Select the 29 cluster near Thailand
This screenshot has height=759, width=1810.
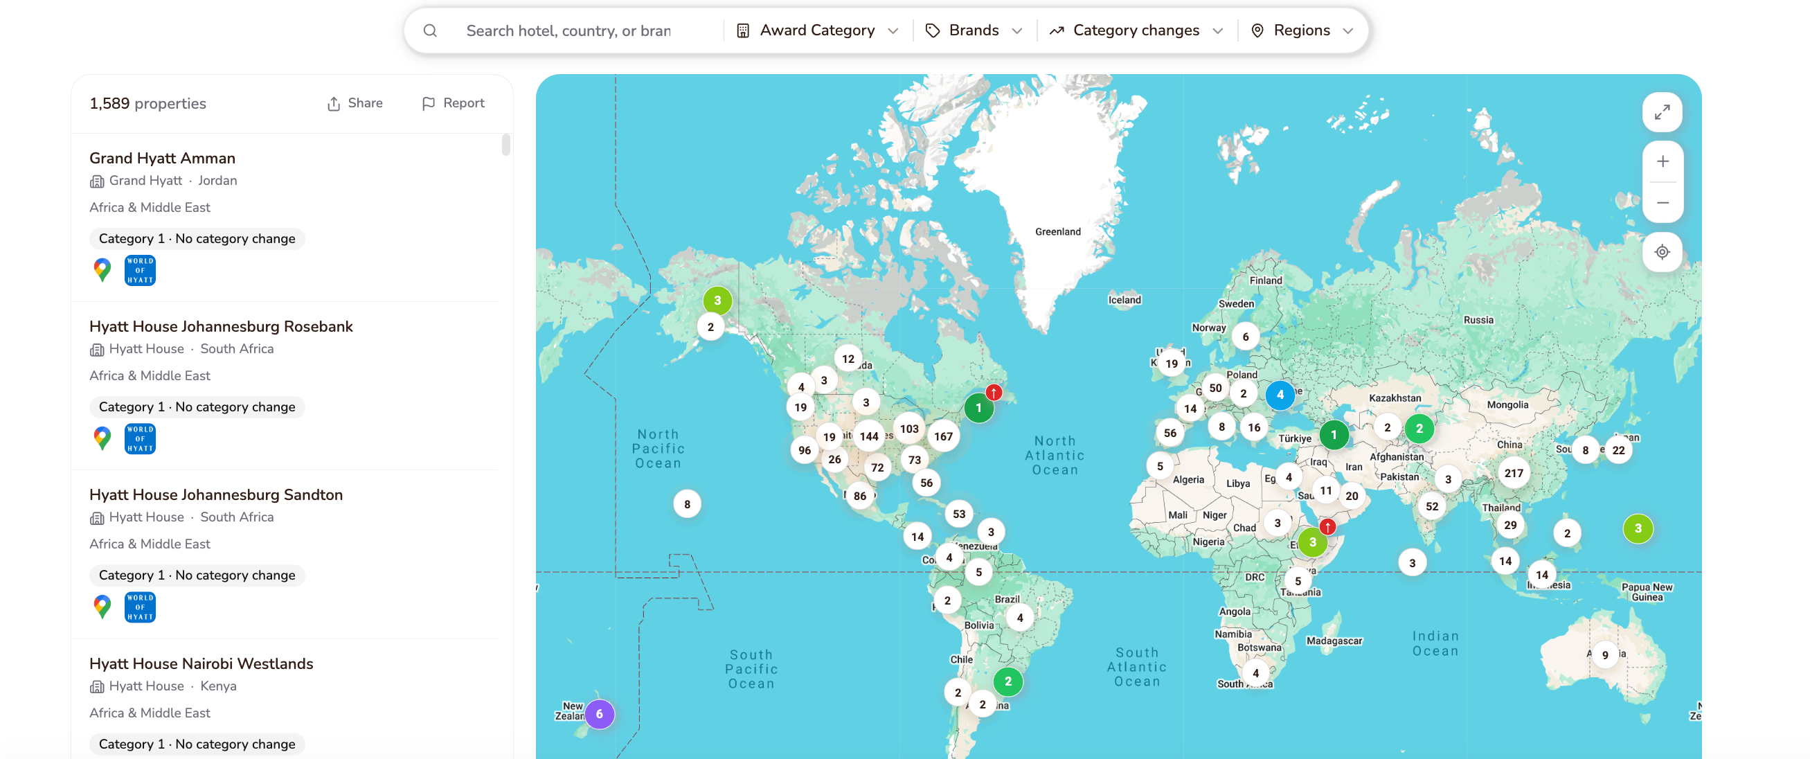point(1510,525)
